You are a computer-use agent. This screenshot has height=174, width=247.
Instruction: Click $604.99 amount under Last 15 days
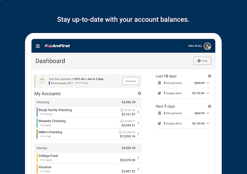click(199, 83)
